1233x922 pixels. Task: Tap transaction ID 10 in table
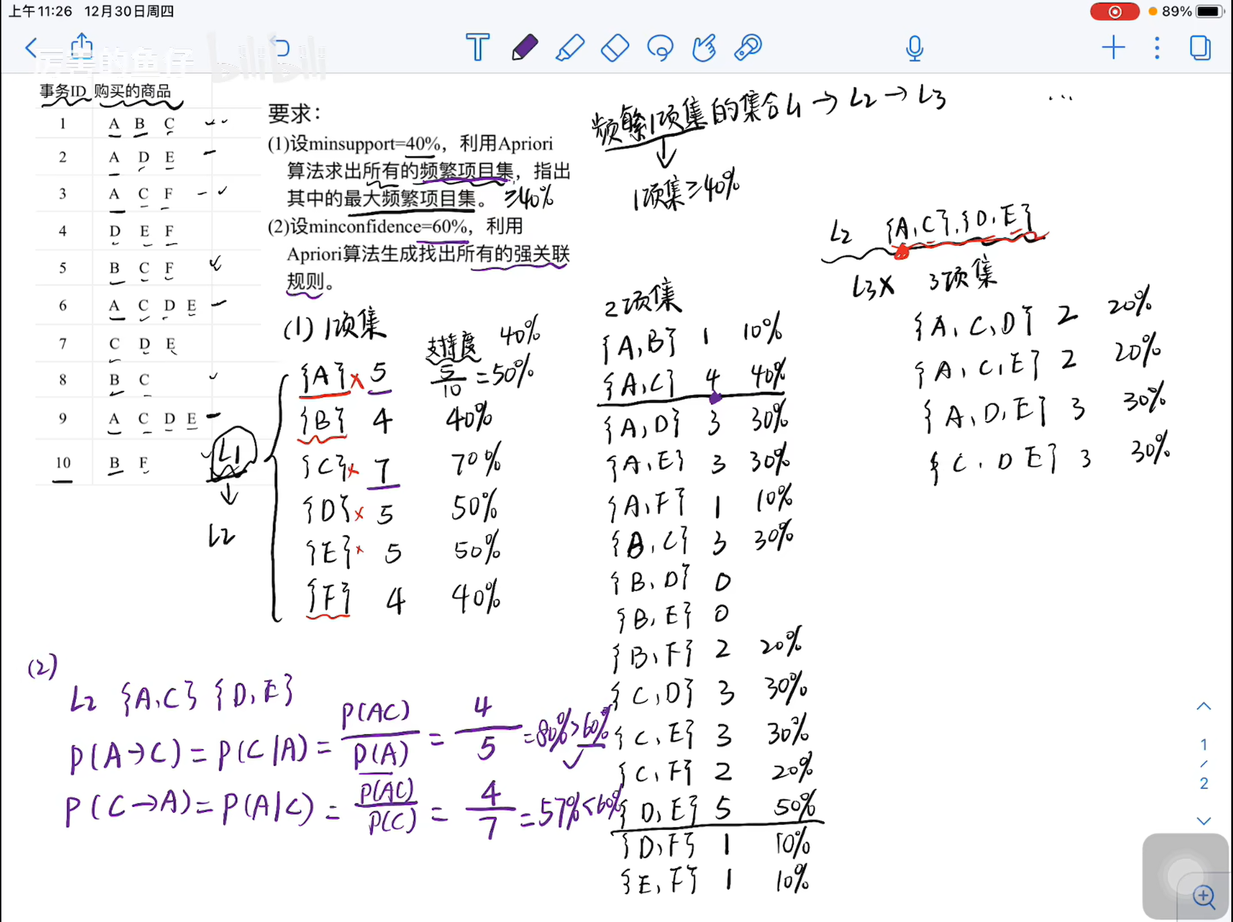point(63,462)
